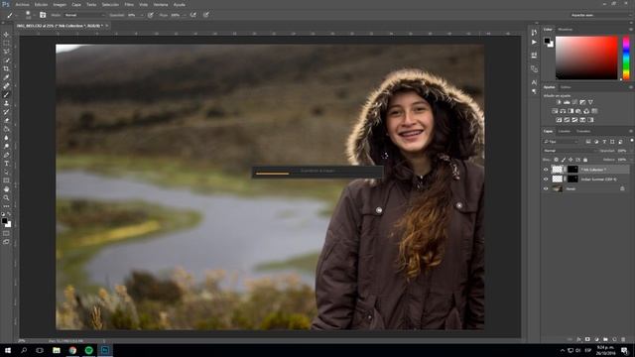Select the Quick Selection tool

[x=6, y=60]
